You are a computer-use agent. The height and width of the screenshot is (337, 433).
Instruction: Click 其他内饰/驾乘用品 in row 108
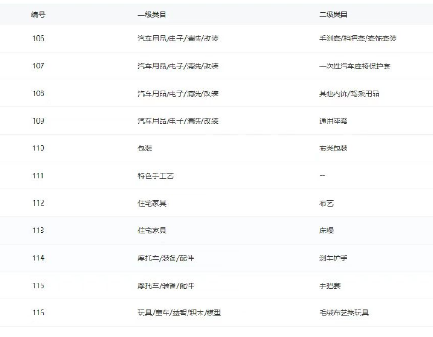tap(349, 93)
